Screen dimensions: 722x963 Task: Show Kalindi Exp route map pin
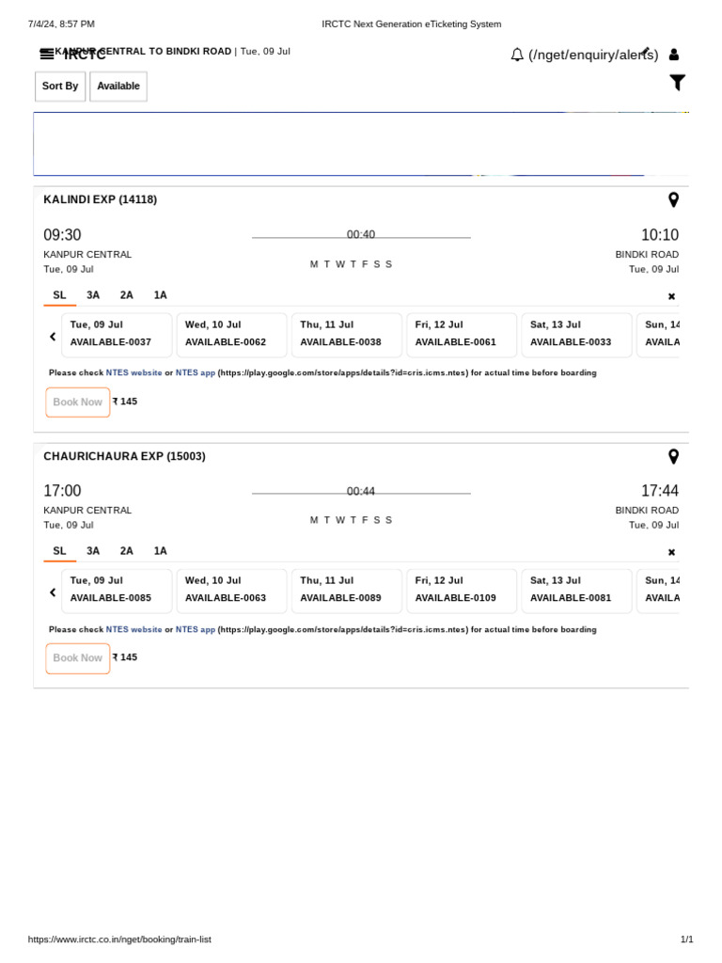coord(673,199)
